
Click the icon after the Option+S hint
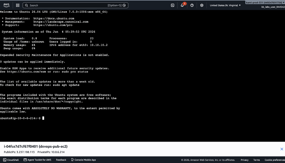click(124, 5)
